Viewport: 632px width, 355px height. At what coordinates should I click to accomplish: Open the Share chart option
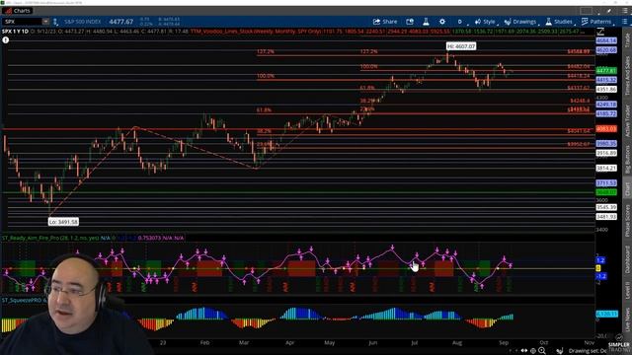click(385, 22)
